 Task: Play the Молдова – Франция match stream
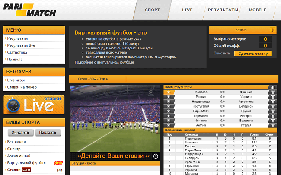(169, 92)
